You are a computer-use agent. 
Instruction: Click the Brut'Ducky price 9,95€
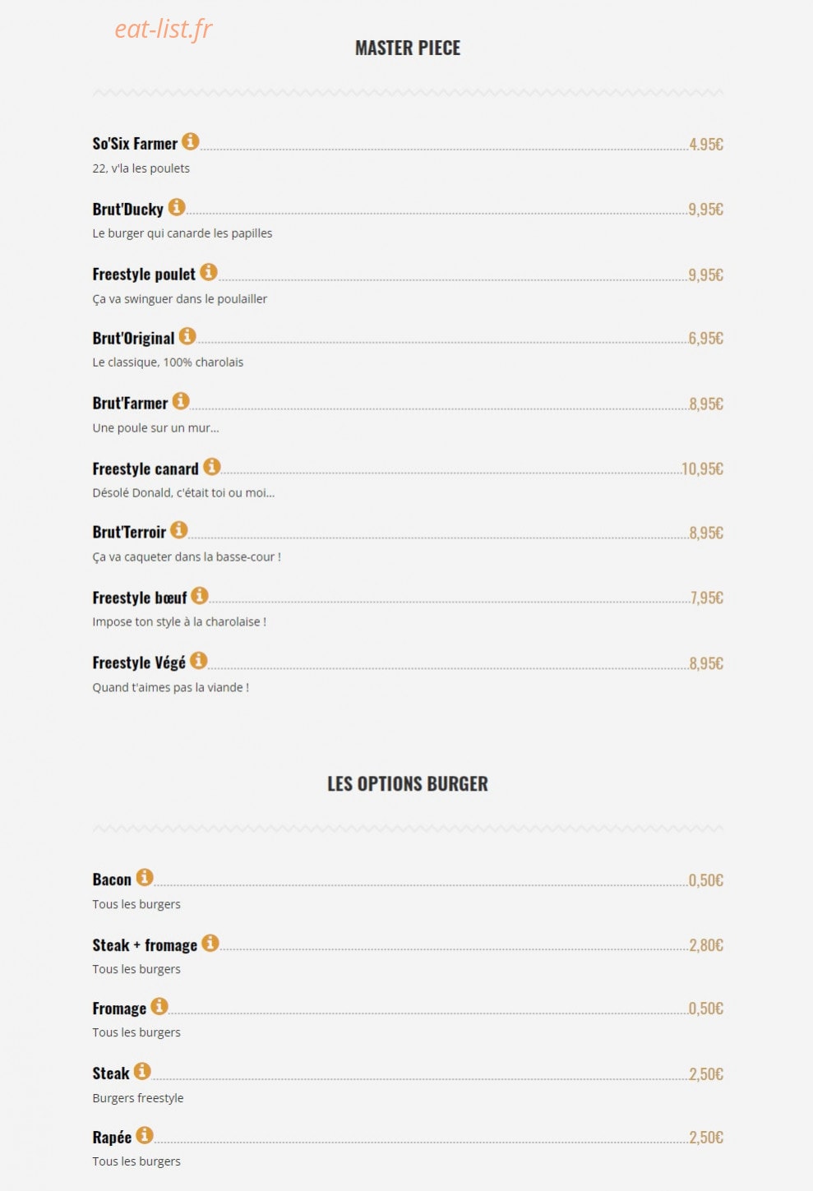point(705,210)
